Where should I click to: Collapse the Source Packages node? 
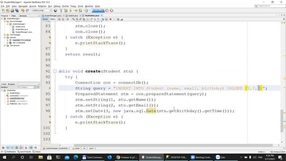click(5, 21)
